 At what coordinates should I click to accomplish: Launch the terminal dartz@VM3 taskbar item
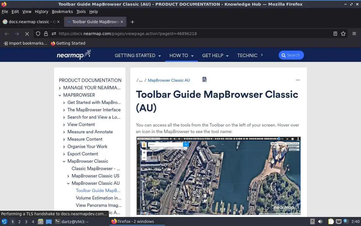(72, 221)
